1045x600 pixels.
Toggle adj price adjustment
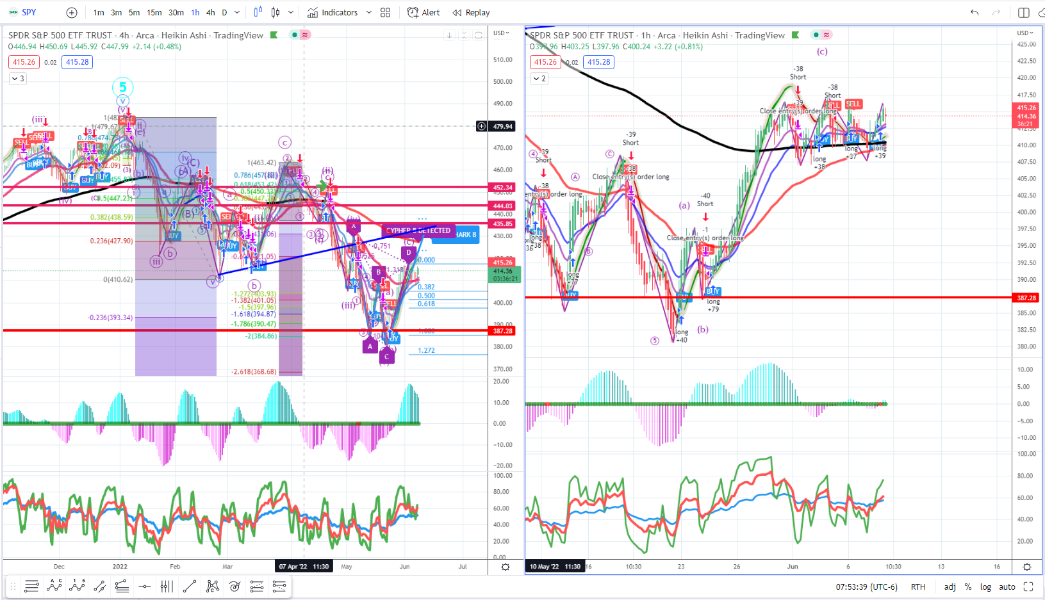[950, 587]
